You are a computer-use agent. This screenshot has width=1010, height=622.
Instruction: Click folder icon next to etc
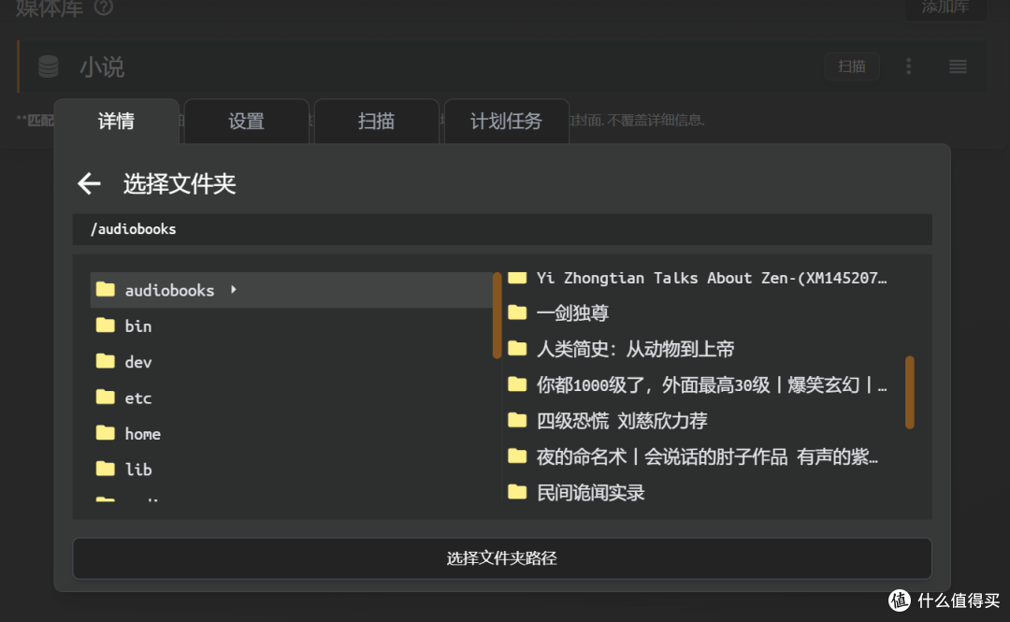coord(105,397)
